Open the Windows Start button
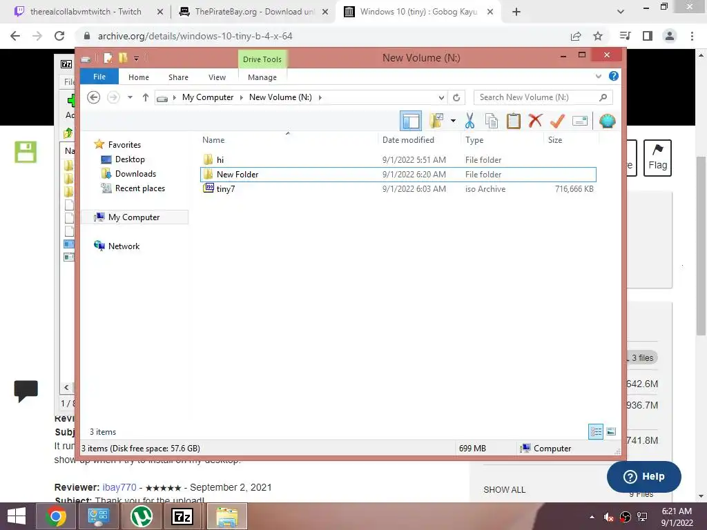Image resolution: width=707 pixels, height=530 pixels. [x=17, y=516]
